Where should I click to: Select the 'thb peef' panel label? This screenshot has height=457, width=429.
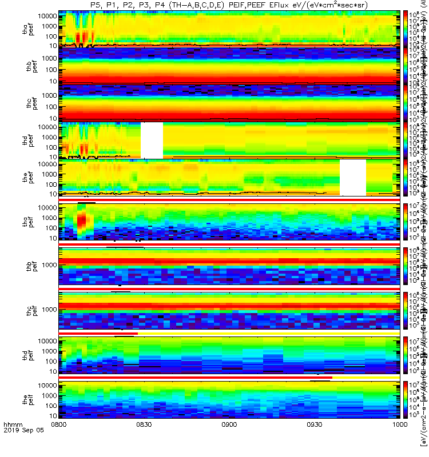coord(31,66)
